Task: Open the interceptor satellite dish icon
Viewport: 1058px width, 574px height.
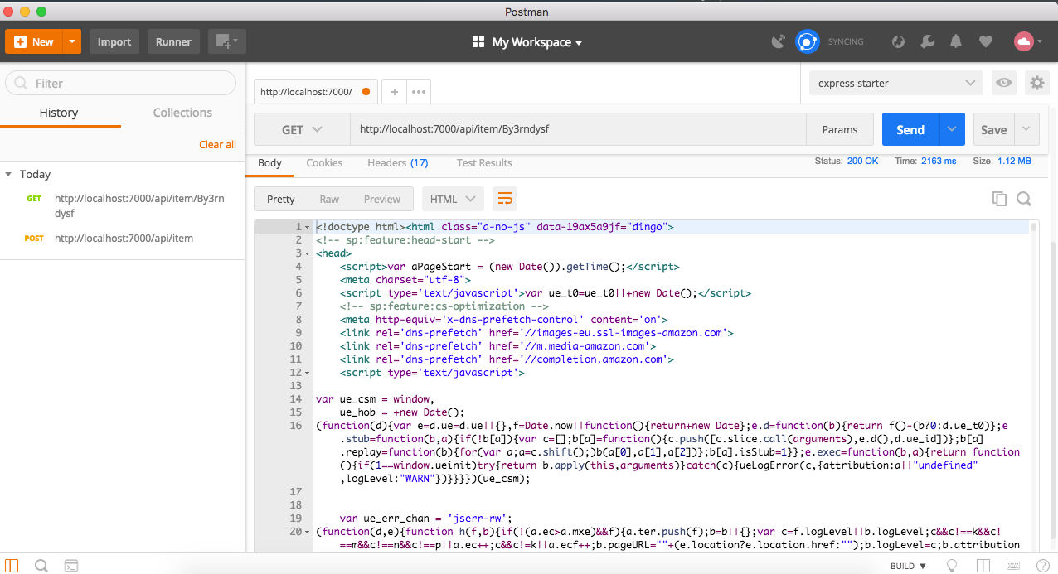Action: (x=778, y=41)
